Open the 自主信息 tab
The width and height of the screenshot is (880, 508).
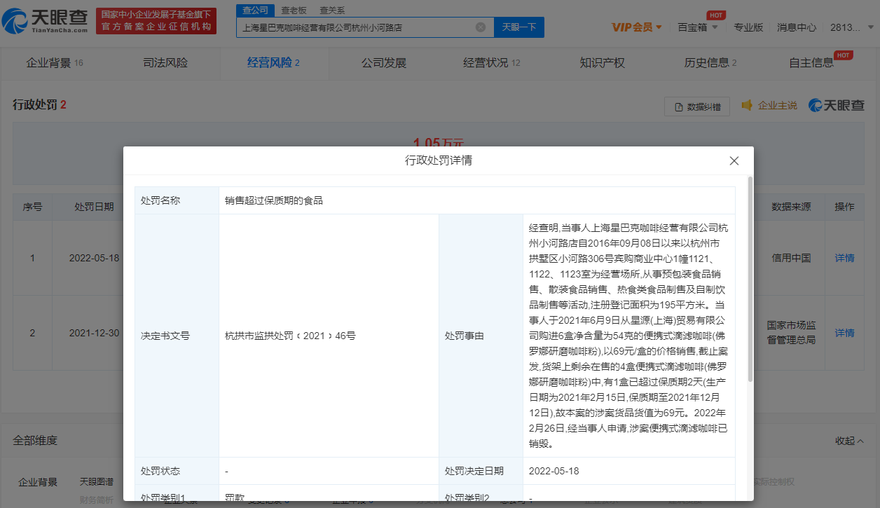coord(811,63)
